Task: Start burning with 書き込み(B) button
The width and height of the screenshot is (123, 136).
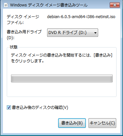Action: point(72,123)
